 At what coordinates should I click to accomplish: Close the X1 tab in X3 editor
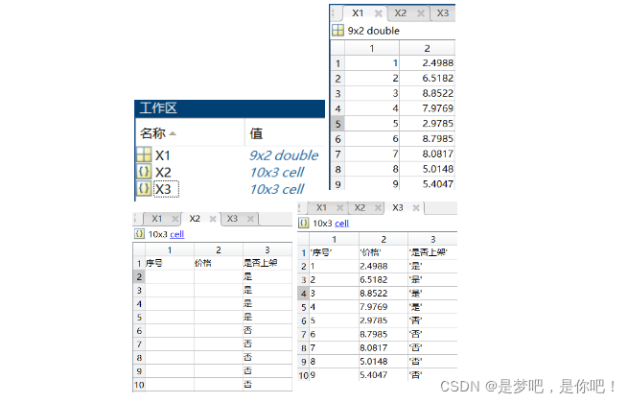point(339,207)
